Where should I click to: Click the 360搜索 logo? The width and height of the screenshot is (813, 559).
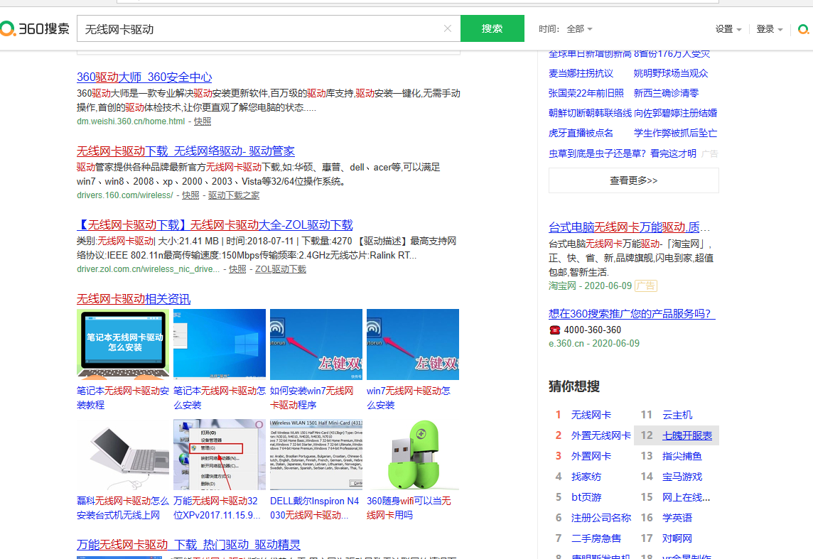(36, 28)
